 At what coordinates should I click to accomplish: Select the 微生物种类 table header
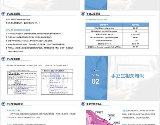tap(104, 25)
